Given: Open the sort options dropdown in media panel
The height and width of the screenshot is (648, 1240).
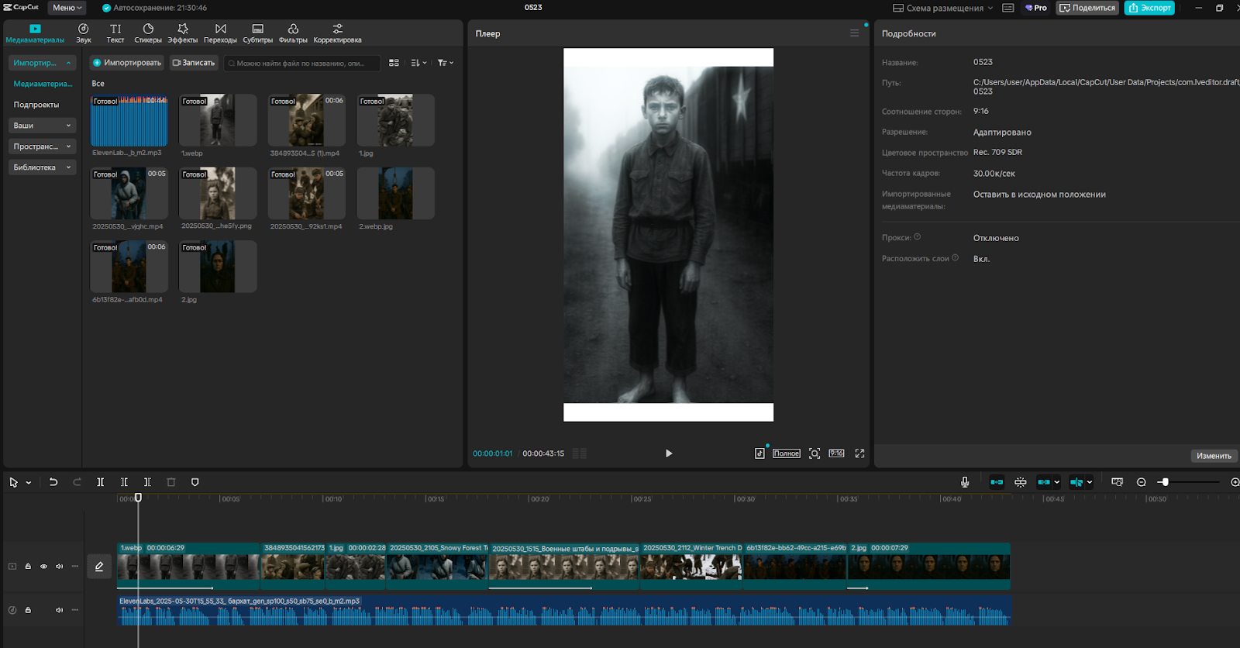Looking at the screenshot, I should (418, 63).
